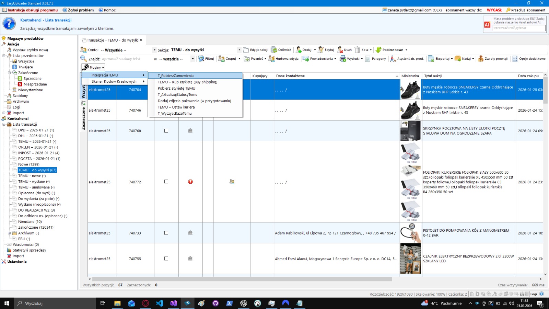The height and width of the screenshot is (309, 549).
Task: Open Visual Studio Code from taskbar
Action: [160, 303]
